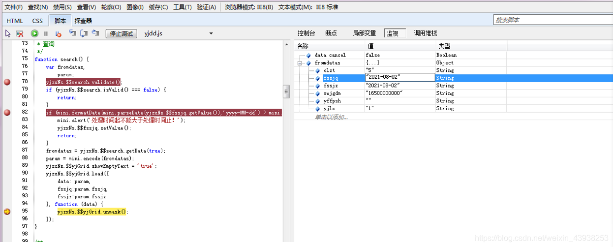Select the element-by-click arrow tool
This screenshot has height=247, width=613.
(8, 33)
